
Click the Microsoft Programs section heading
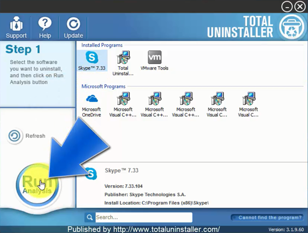(104, 86)
